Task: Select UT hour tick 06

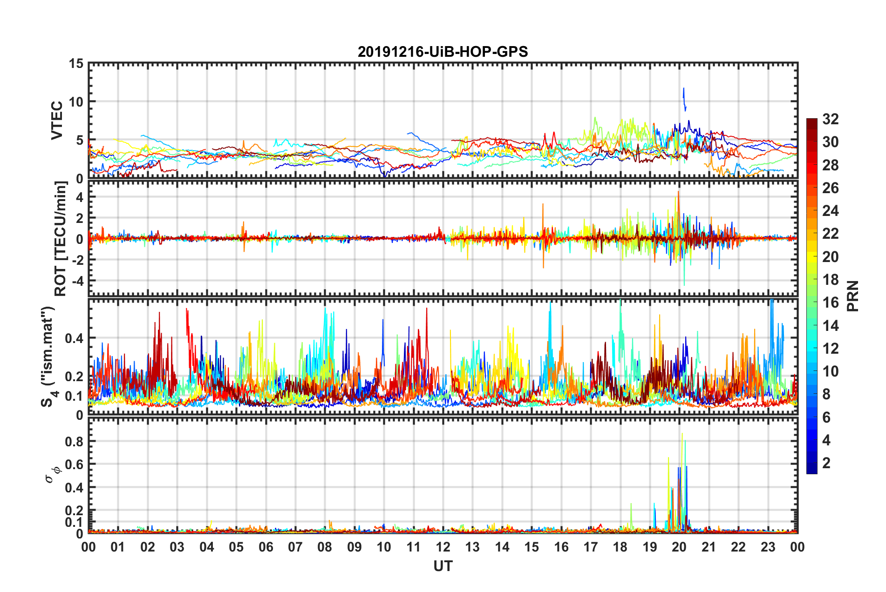Action: 266,547
